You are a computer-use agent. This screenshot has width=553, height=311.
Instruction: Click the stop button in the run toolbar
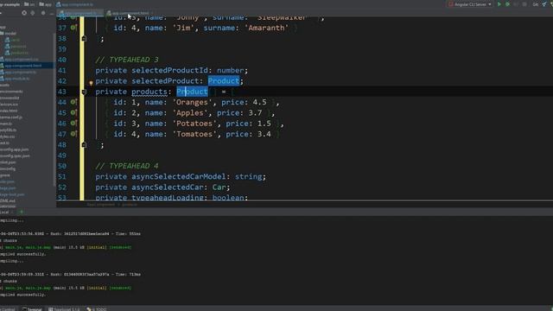524,4
